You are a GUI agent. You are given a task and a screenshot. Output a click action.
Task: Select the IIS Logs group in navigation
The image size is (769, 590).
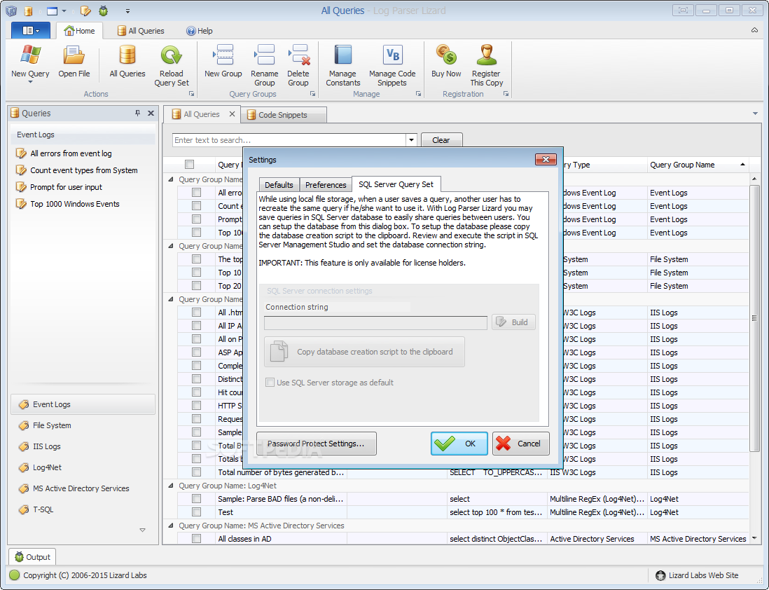(x=83, y=446)
